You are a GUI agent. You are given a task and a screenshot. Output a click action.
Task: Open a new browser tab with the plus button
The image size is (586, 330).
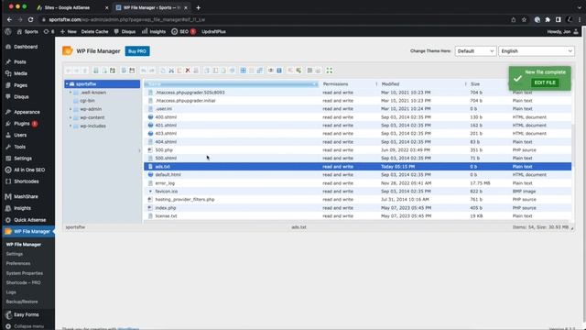coord(198,7)
